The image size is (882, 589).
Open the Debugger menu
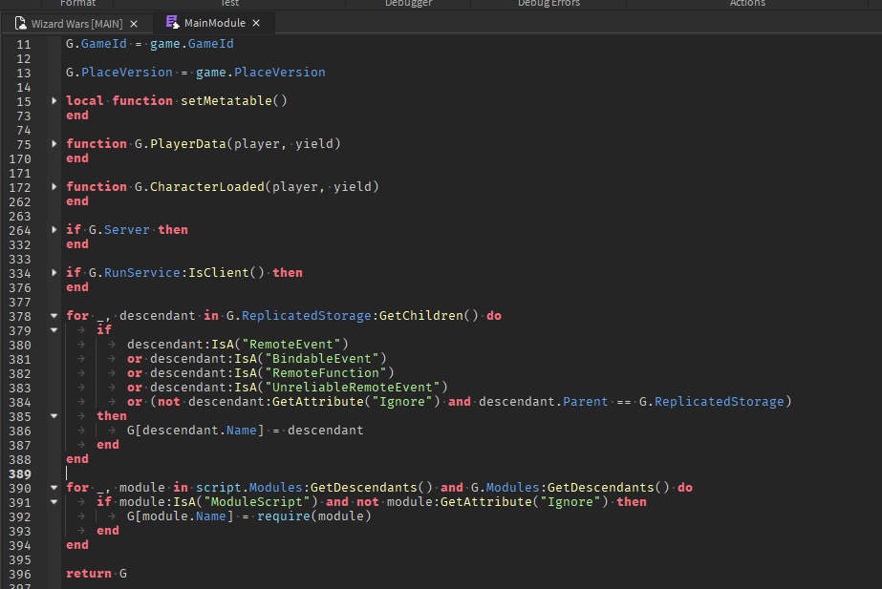click(408, 4)
